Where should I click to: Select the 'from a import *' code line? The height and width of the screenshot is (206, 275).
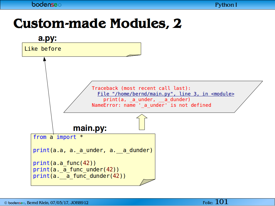(58, 137)
